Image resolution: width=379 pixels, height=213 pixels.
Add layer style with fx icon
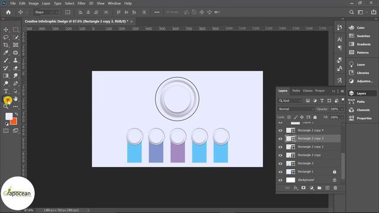tap(296, 188)
